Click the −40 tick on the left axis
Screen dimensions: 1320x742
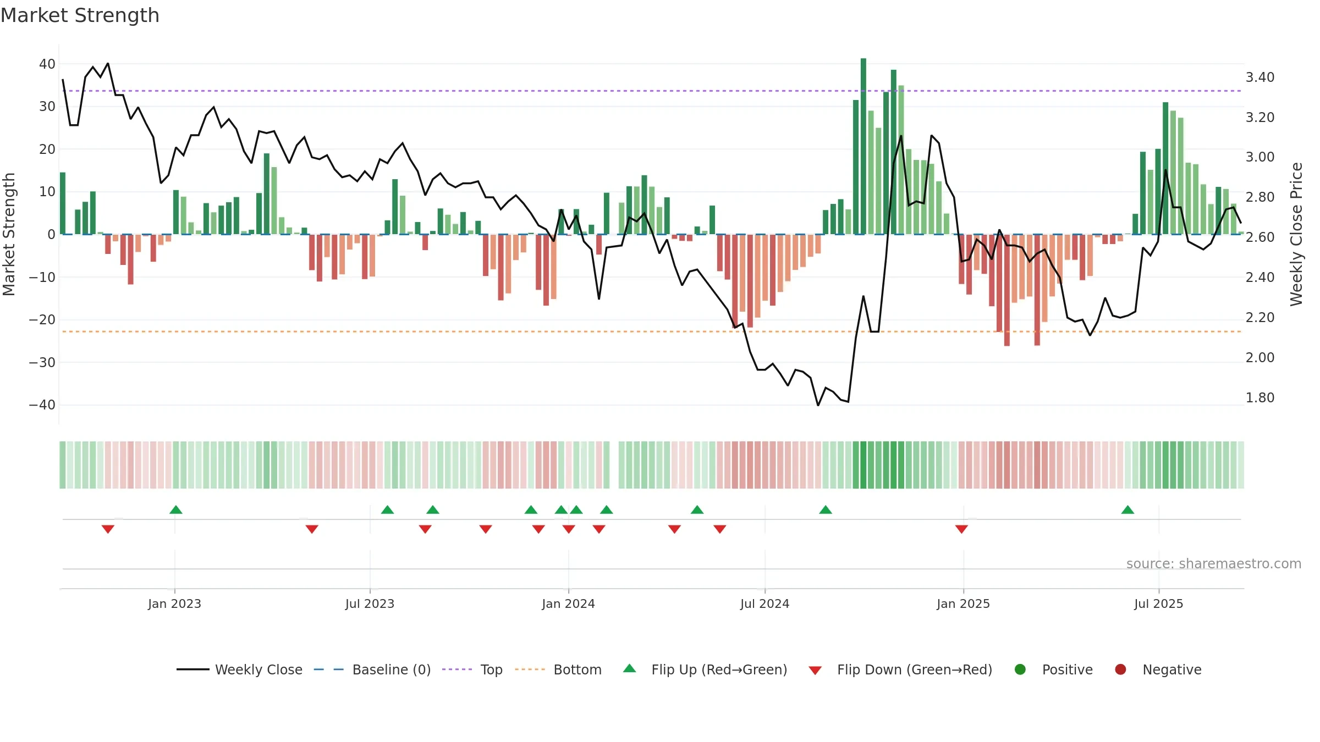pyautogui.click(x=42, y=405)
